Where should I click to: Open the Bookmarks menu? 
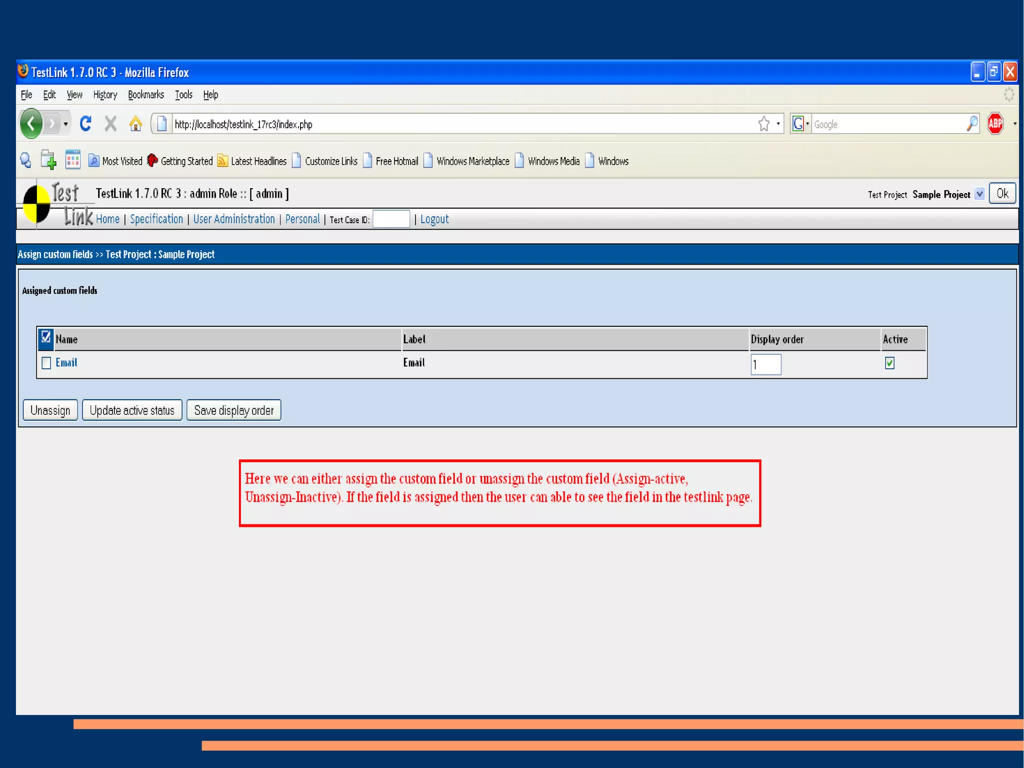pos(146,95)
